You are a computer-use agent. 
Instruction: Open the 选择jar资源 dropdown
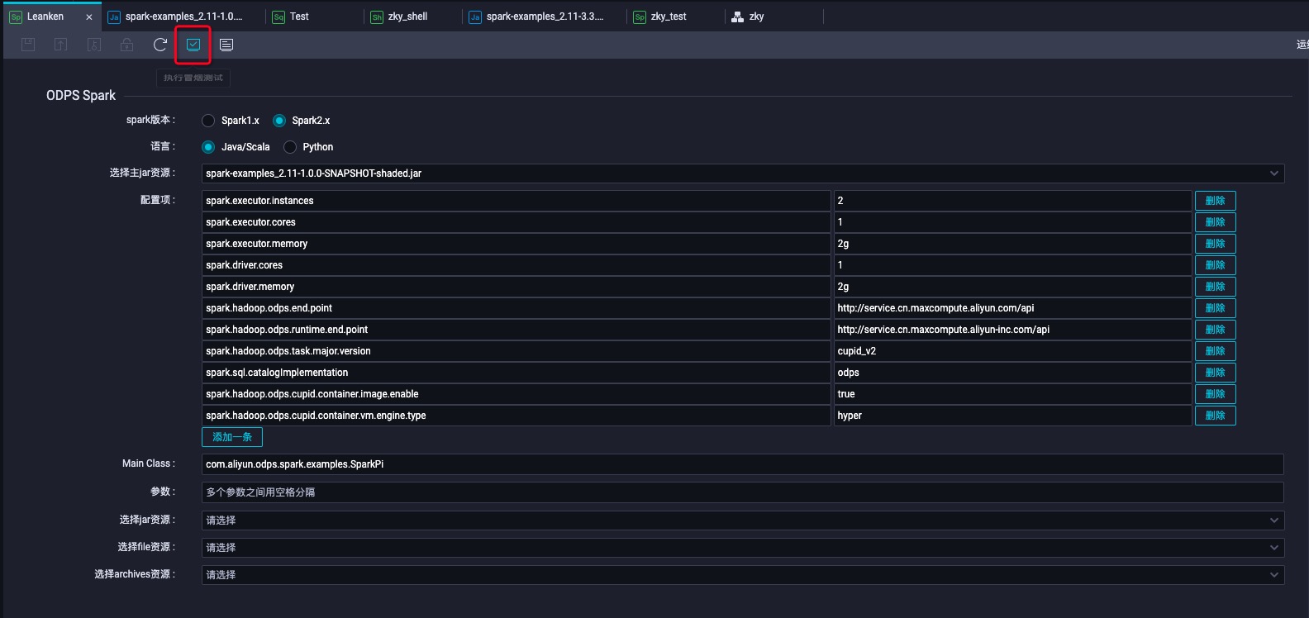pos(743,521)
